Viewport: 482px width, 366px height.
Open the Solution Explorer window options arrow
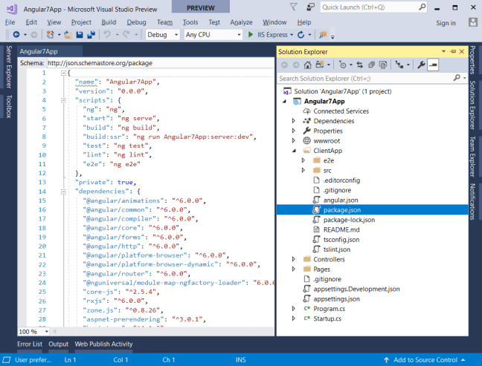click(443, 51)
